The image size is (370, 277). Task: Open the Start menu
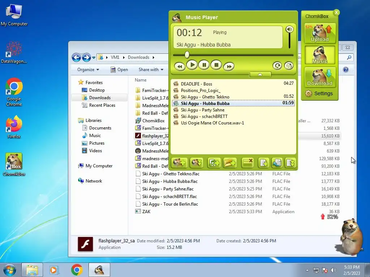click(9, 270)
